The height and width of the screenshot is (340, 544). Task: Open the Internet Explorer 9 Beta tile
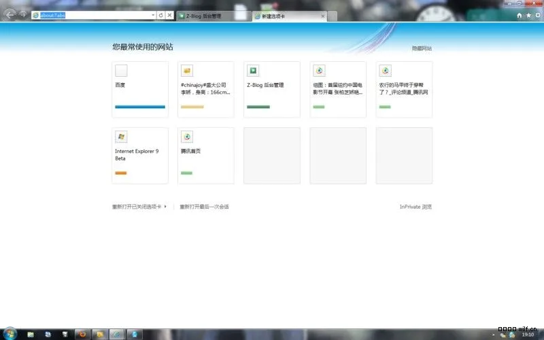click(x=140, y=156)
